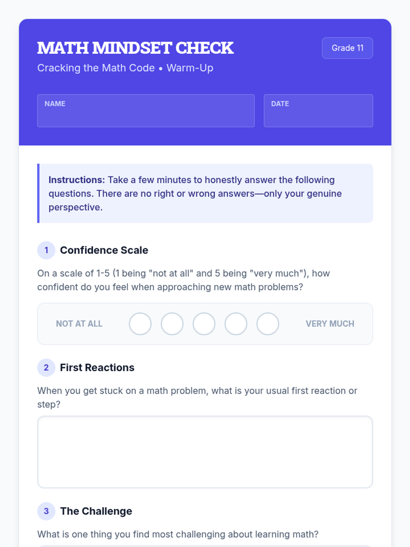Select the second confidence scale circle
Viewport: 410px width, 547px height.
pyautogui.click(x=172, y=324)
